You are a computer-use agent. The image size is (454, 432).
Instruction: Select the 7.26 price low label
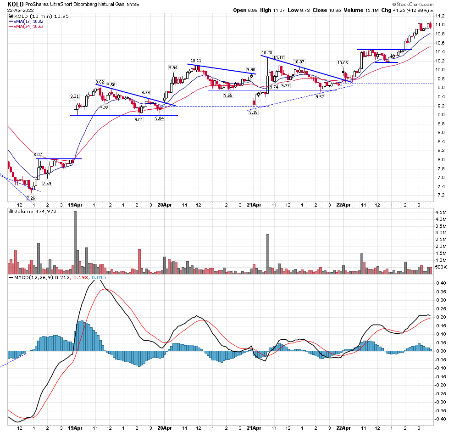click(31, 198)
